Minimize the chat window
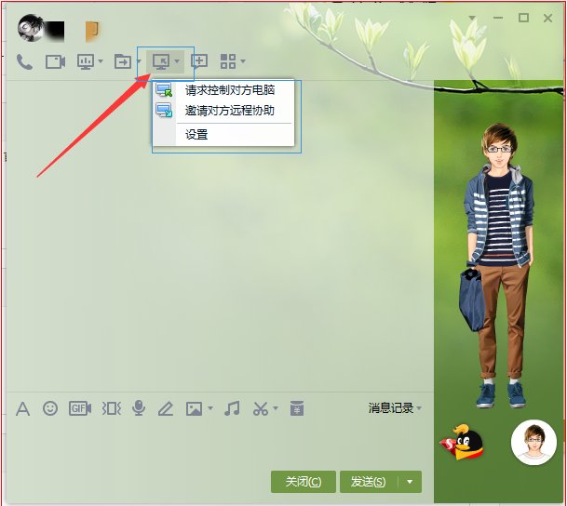Screen dimensions: 567x506 point(498,18)
